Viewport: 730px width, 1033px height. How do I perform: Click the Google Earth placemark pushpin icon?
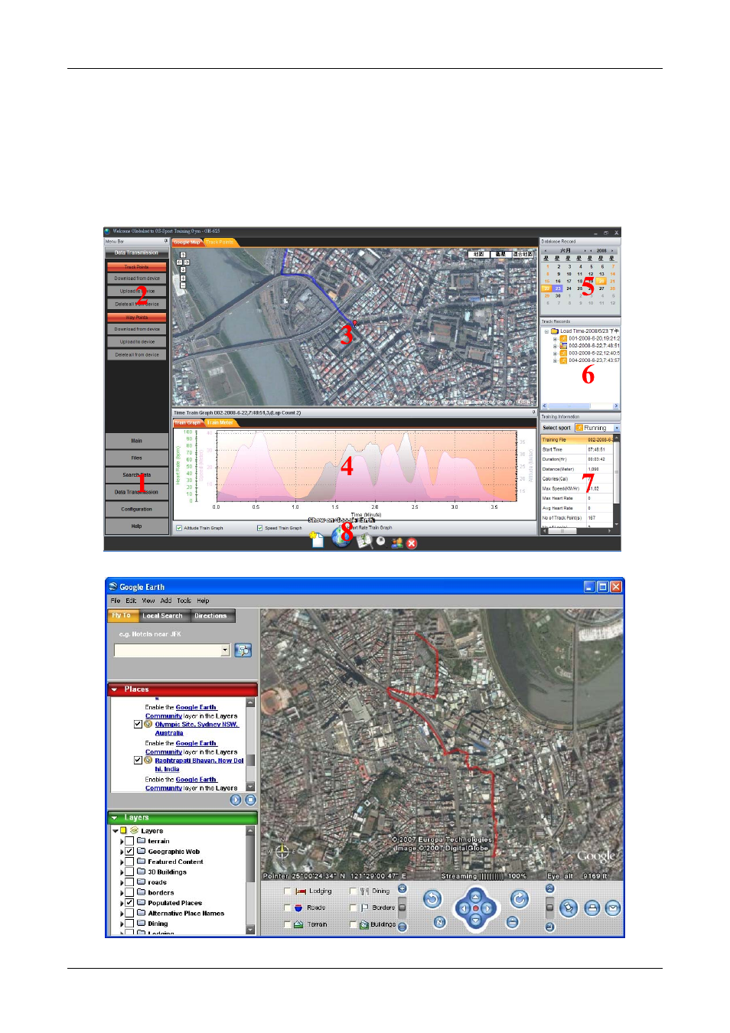tap(569, 908)
